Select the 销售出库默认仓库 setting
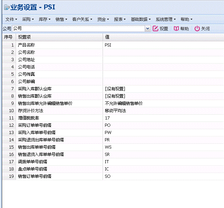This screenshot has height=208, width=224. [x=113, y=96]
